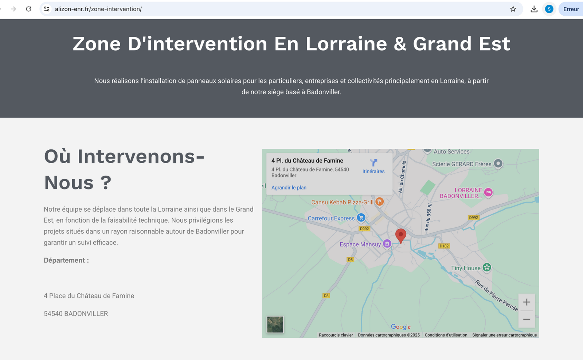Open the browser downloads icon
The image size is (583, 360).
pyautogui.click(x=534, y=9)
